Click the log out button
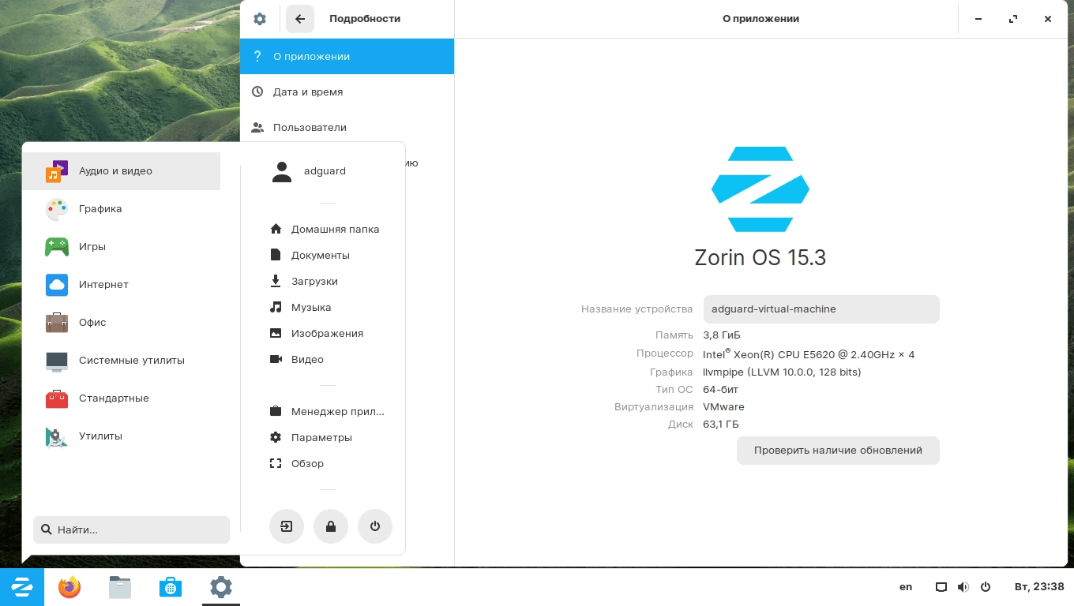Image resolution: width=1074 pixels, height=606 pixels. click(x=287, y=526)
